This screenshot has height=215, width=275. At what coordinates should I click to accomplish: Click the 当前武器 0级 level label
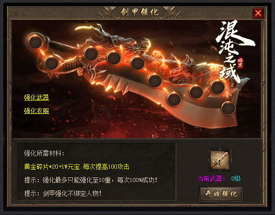click(219, 178)
